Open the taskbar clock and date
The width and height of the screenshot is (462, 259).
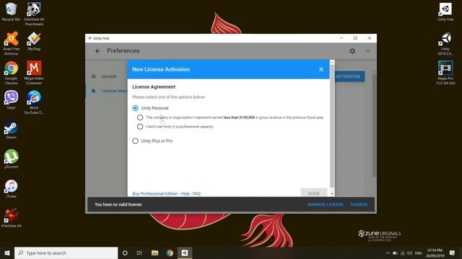435,253
